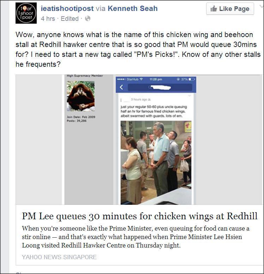Click the Like Page button
Screen dimensions: 264x274
point(230,9)
